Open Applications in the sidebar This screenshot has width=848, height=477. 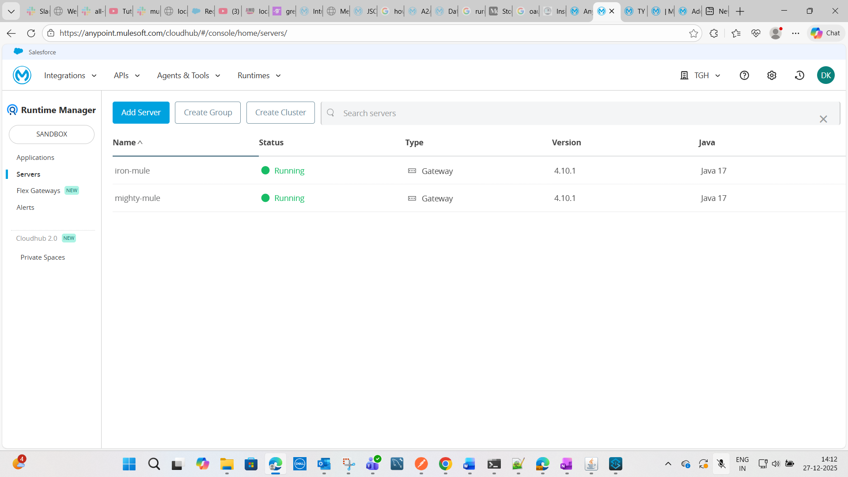[x=35, y=158]
